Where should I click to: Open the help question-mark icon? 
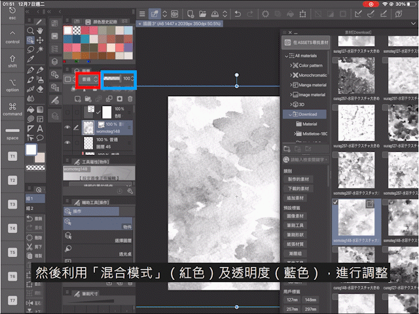pyautogui.click(x=399, y=14)
